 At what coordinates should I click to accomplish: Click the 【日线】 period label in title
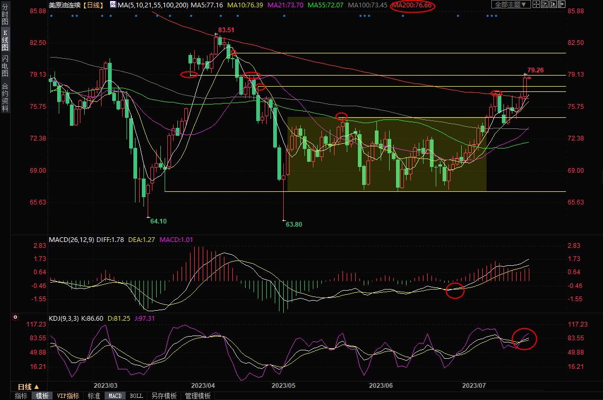94,5
